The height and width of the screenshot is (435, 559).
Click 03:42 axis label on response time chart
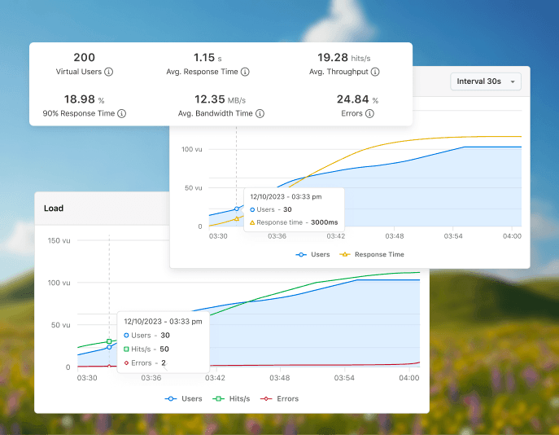pyautogui.click(x=336, y=236)
